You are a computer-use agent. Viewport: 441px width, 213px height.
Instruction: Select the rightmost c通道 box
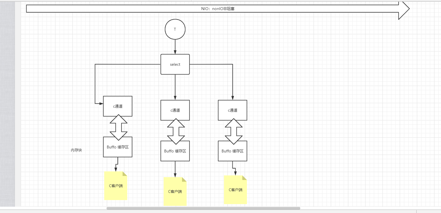(233, 110)
